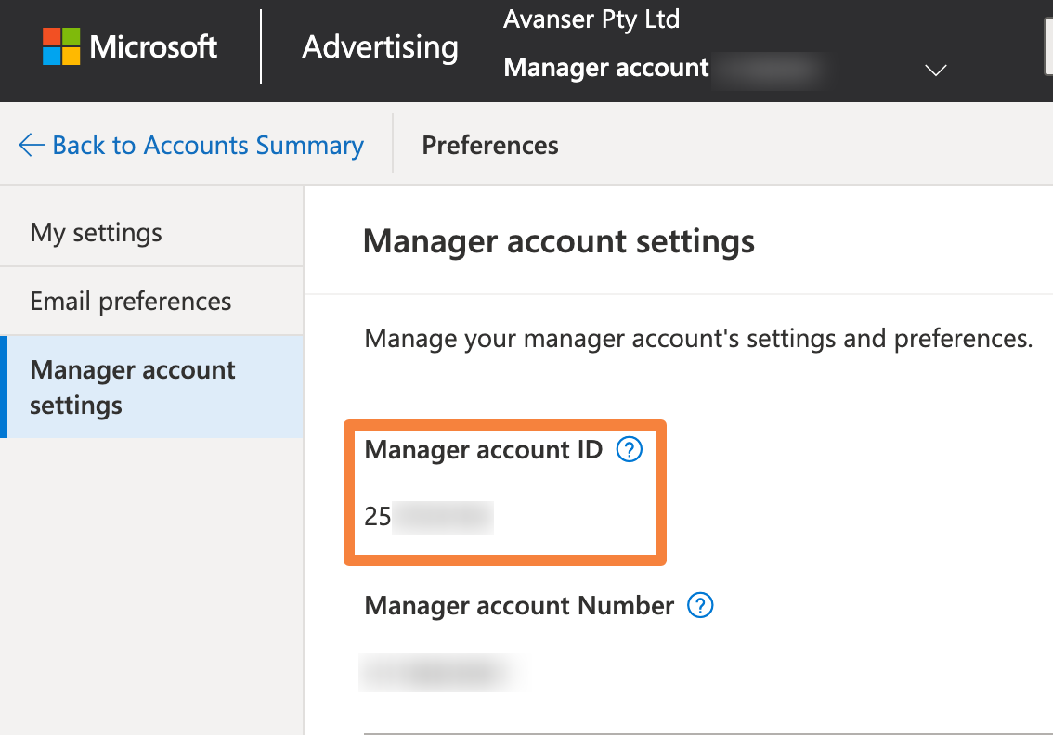
Task: Open help for Manager account Number
Action: tap(700, 606)
